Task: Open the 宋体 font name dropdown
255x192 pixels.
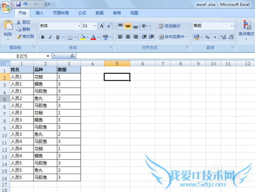Action: tap(79, 26)
